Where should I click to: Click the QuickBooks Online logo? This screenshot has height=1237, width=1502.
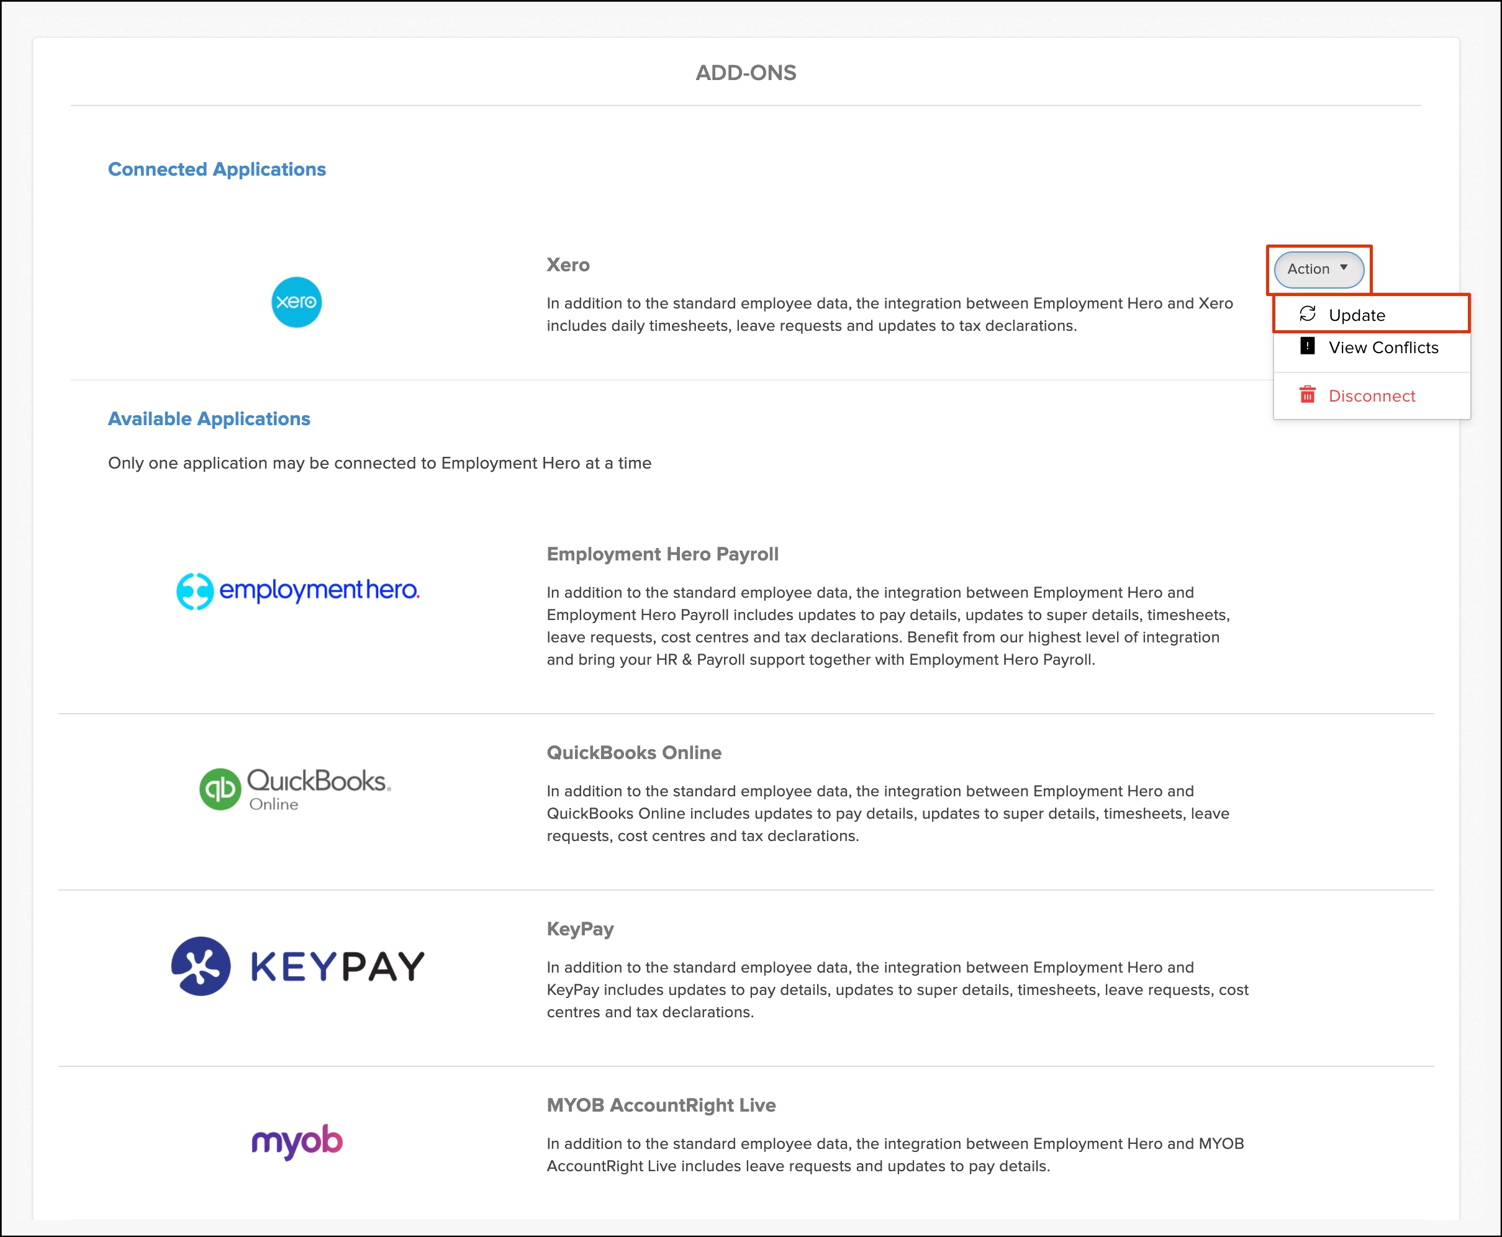tap(295, 789)
